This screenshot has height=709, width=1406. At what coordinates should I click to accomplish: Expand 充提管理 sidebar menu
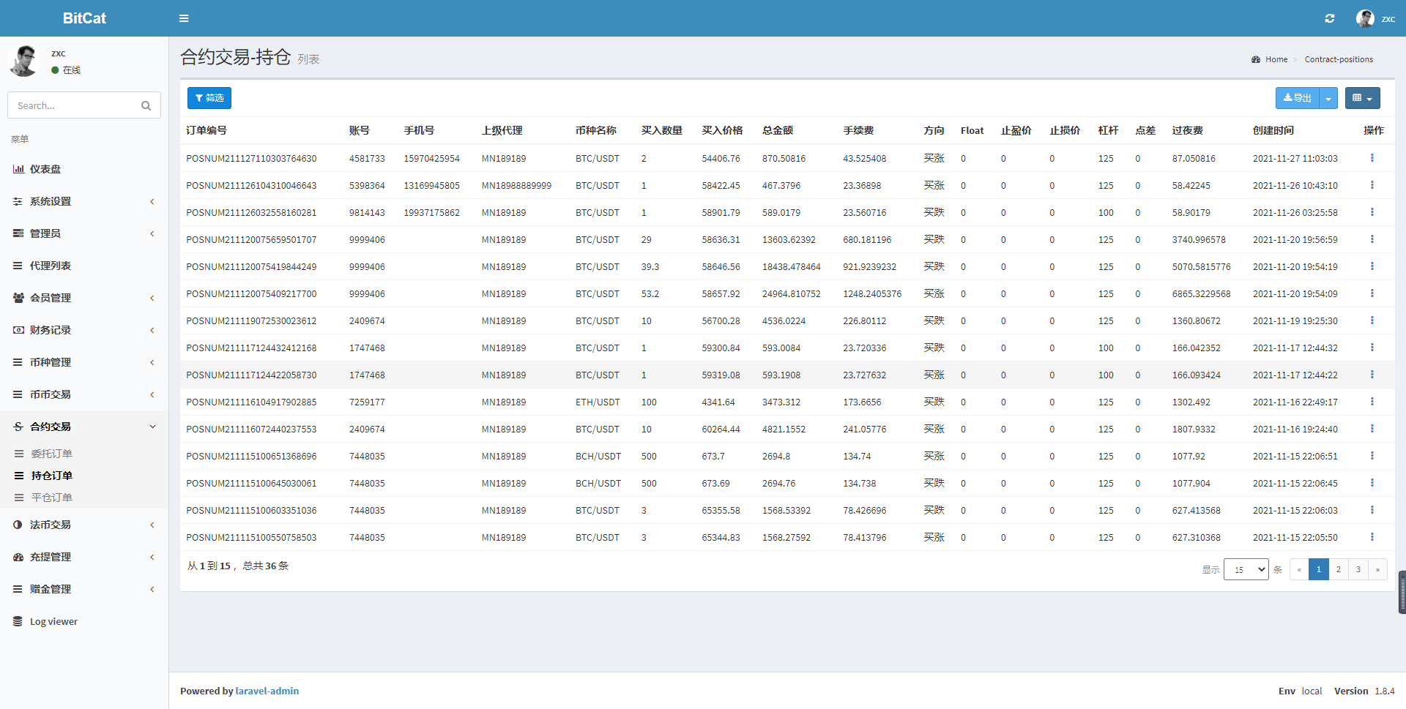(x=84, y=557)
